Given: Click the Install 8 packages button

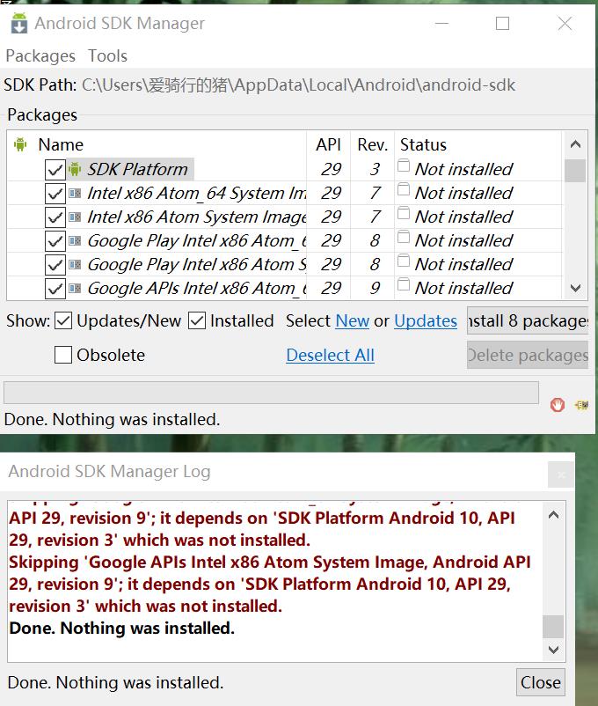Looking at the screenshot, I should point(528,320).
